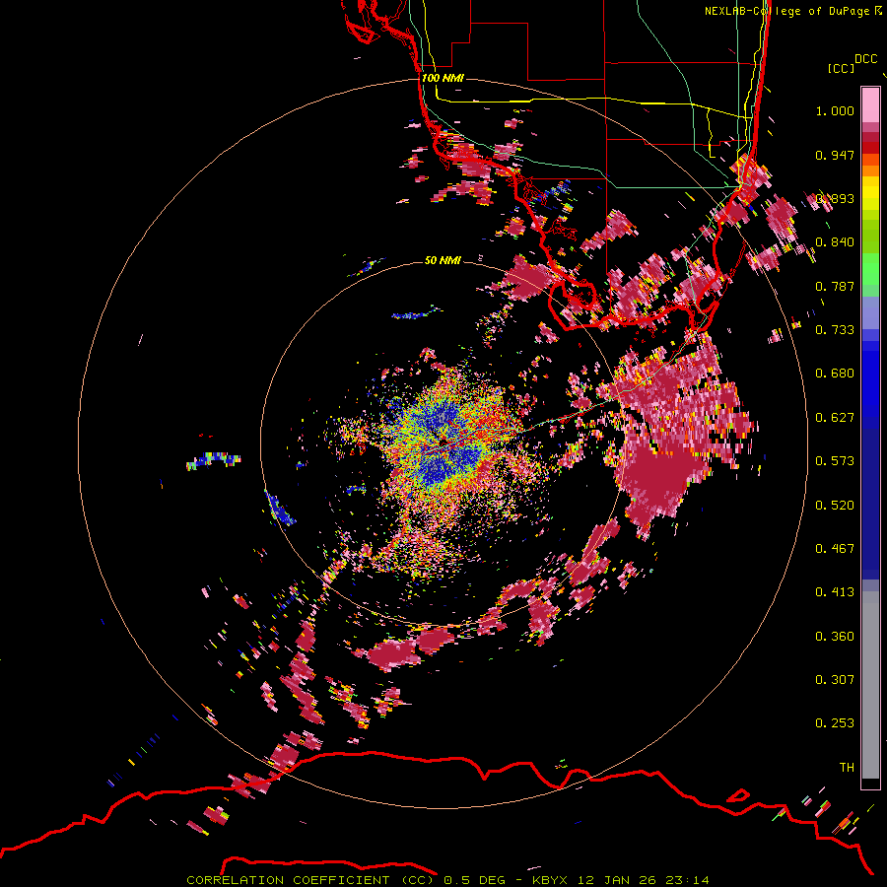Click the DCC label above the color scale
Image resolution: width=887 pixels, height=887 pixels.
pos(865,59)
